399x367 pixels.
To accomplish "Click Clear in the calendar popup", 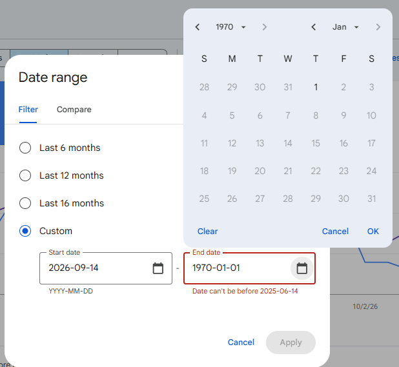I will [208, 232].
